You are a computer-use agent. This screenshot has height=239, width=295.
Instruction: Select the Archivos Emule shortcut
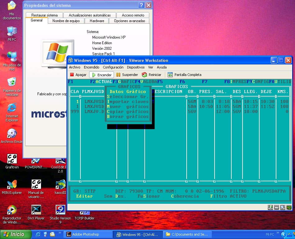coord(12,136)
